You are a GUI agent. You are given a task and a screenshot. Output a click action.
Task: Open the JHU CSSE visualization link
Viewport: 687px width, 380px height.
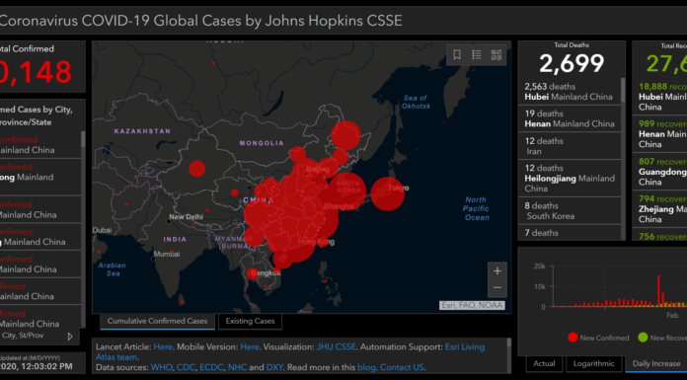click(x=336, y=346)
